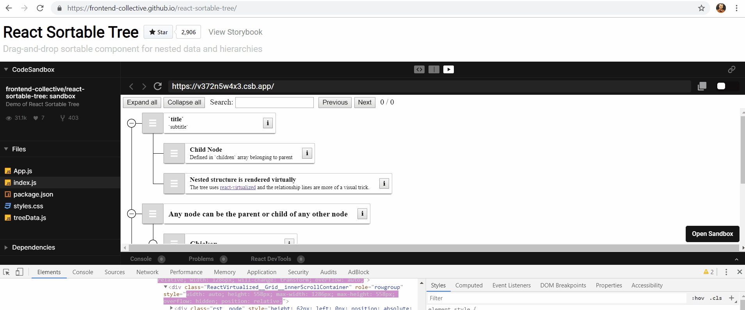Activate DevTools inspect element tool
Screen dimensions: 745x310
tap(6, 272)
